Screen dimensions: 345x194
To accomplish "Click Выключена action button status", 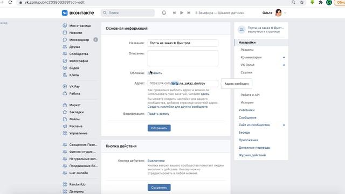I will [156, 161].
